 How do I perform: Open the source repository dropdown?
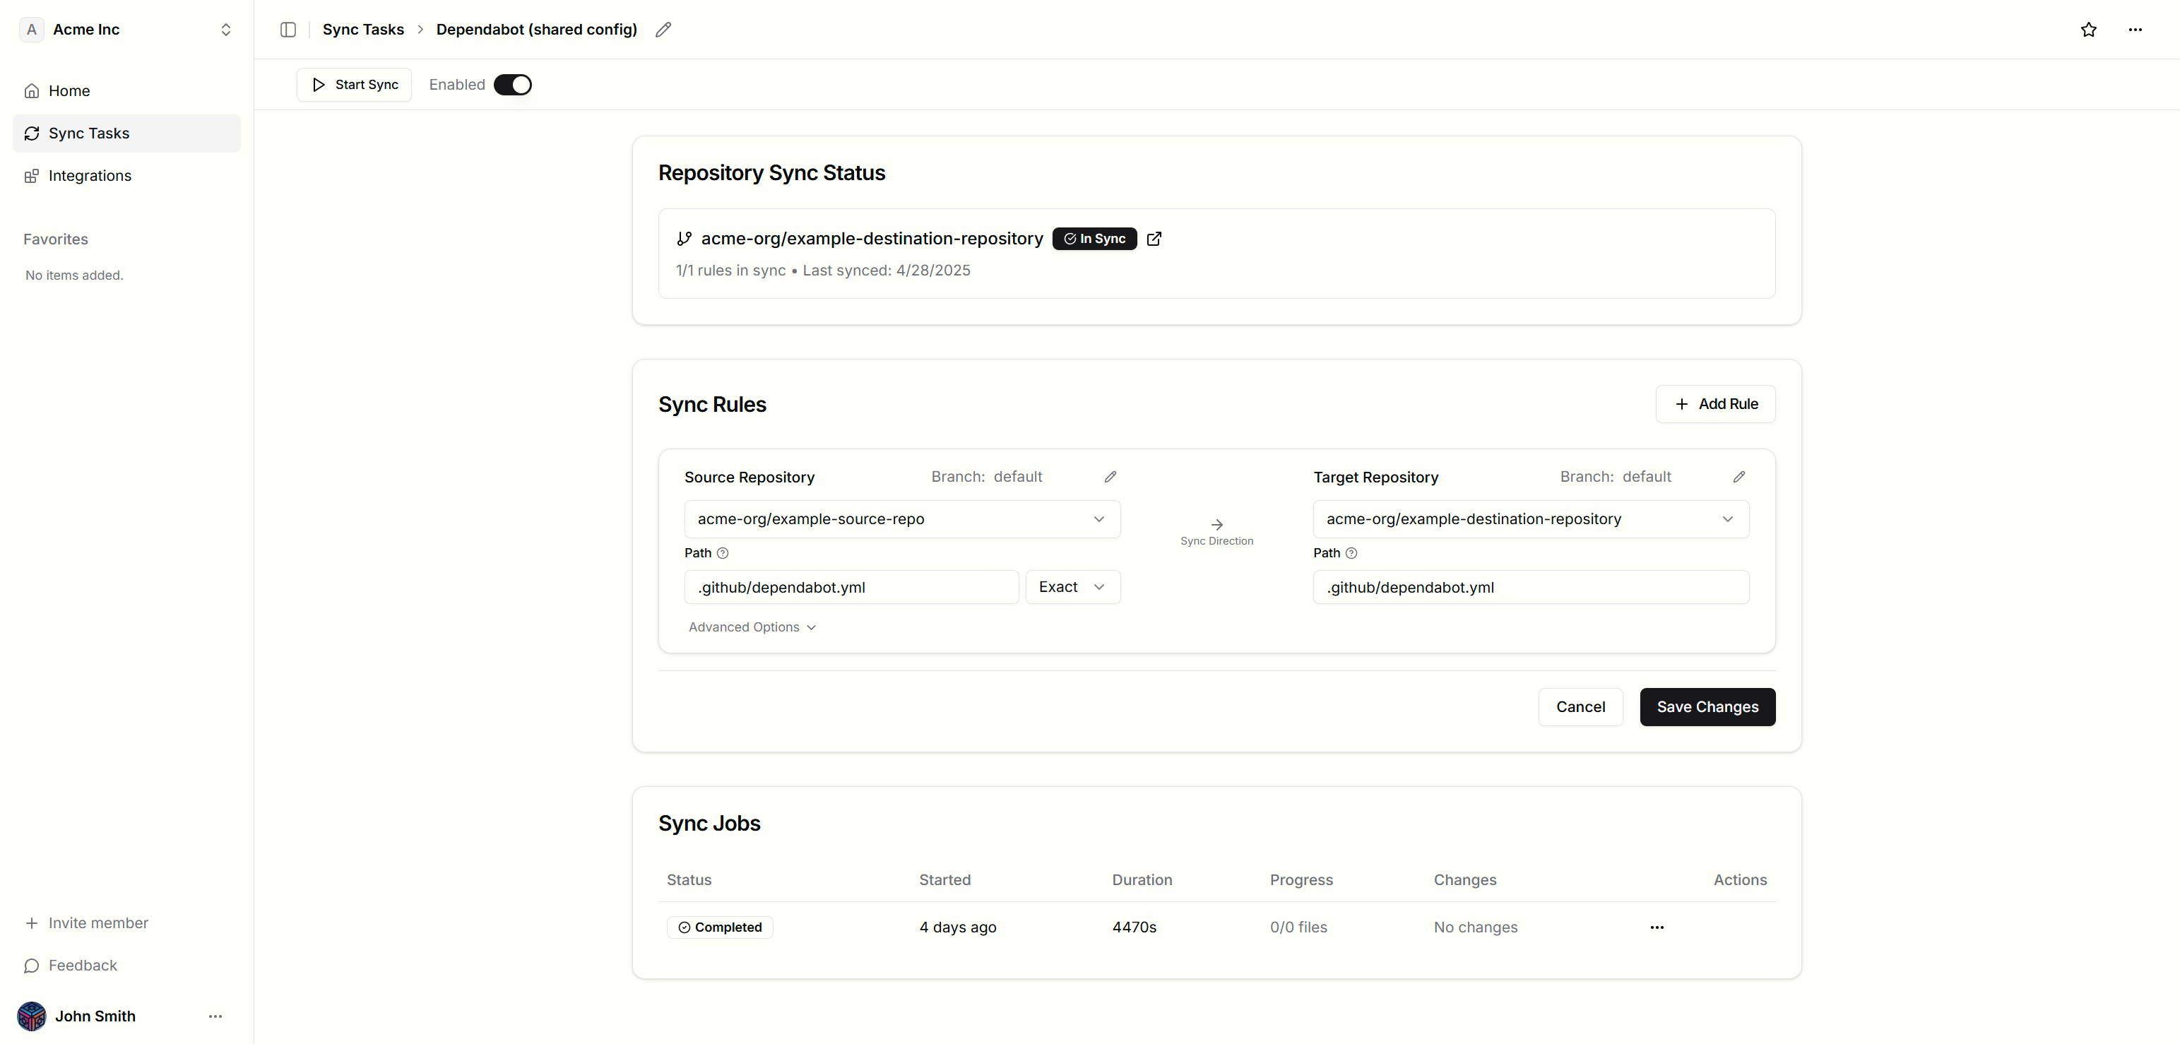tap(901, 518)
